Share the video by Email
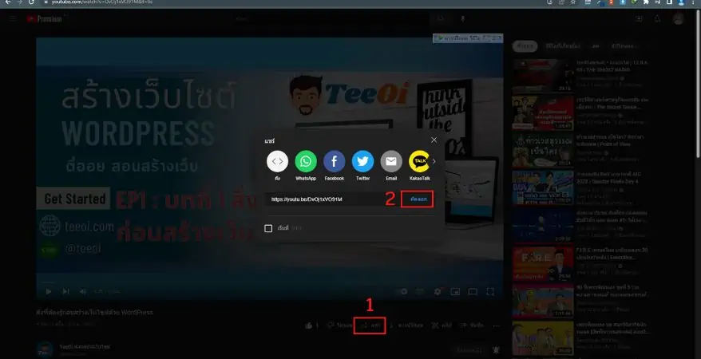 tap(391, 161)
